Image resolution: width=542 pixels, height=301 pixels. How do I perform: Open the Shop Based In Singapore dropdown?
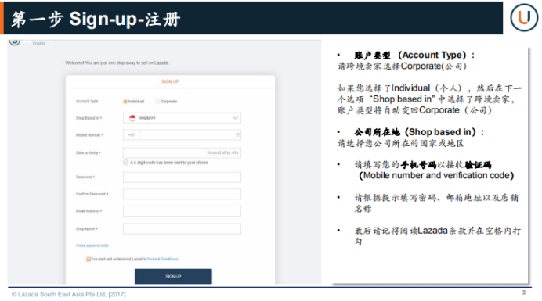pos(182,118)
